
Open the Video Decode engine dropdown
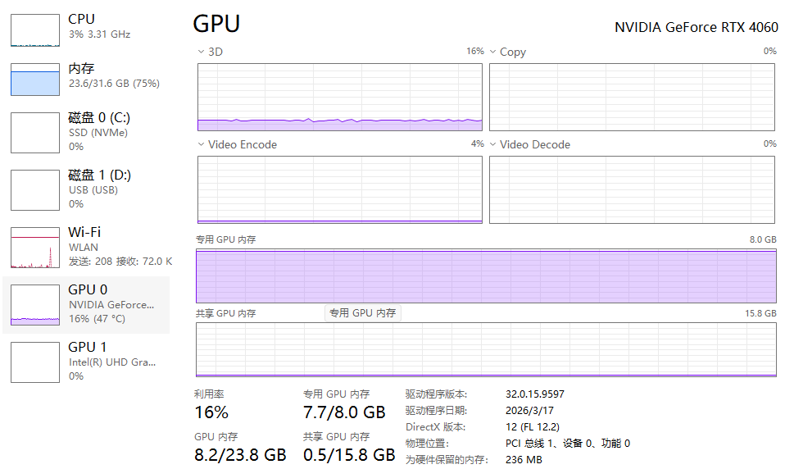pos(492,144)
